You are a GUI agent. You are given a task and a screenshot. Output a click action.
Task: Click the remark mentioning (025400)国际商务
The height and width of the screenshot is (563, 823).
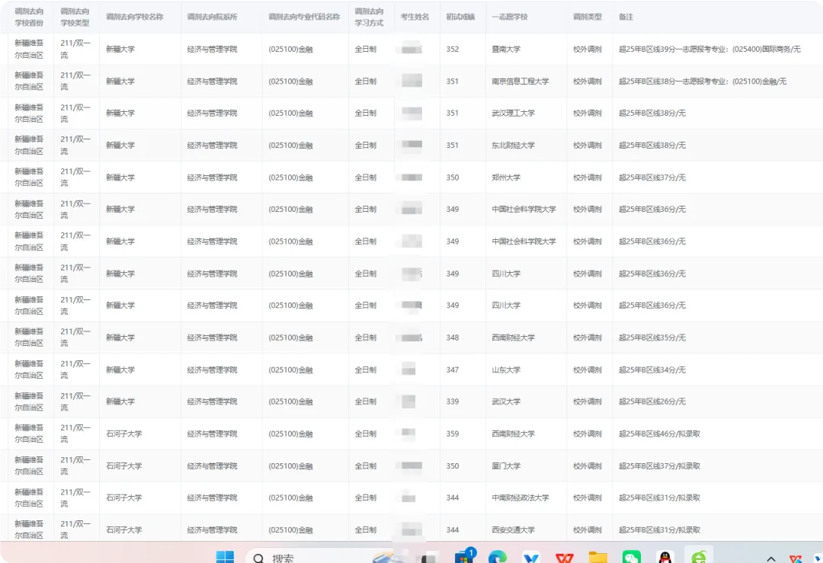pos(709,50)
